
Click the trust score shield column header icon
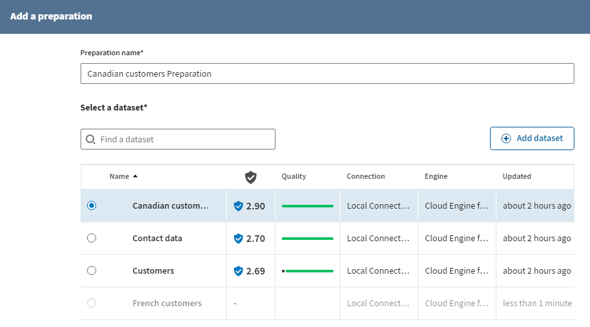coord(250,177)
